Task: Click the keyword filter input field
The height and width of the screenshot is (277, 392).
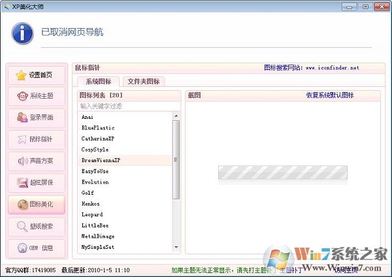Action: (x=127, y=106)
